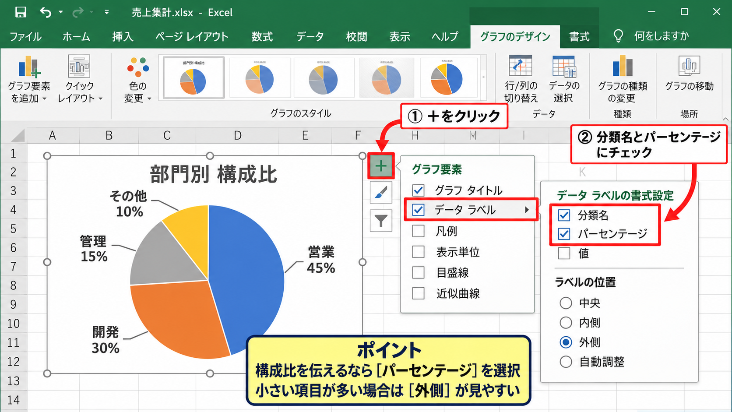The image size is (732, 412).
Task: Click グラフの移動 icon
Action: click(689, 66)
